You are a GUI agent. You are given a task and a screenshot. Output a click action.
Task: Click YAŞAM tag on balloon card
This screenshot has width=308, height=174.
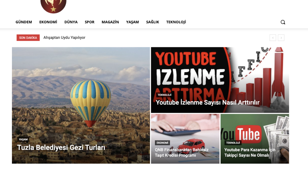[23, 139]
